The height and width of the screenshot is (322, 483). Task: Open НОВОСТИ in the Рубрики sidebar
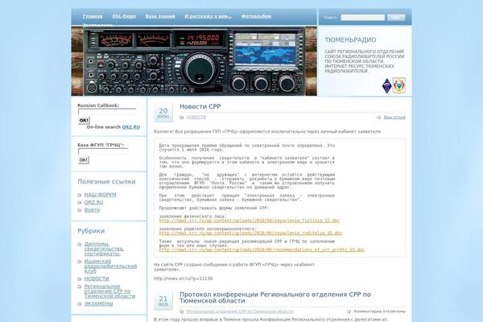(97, 279)
